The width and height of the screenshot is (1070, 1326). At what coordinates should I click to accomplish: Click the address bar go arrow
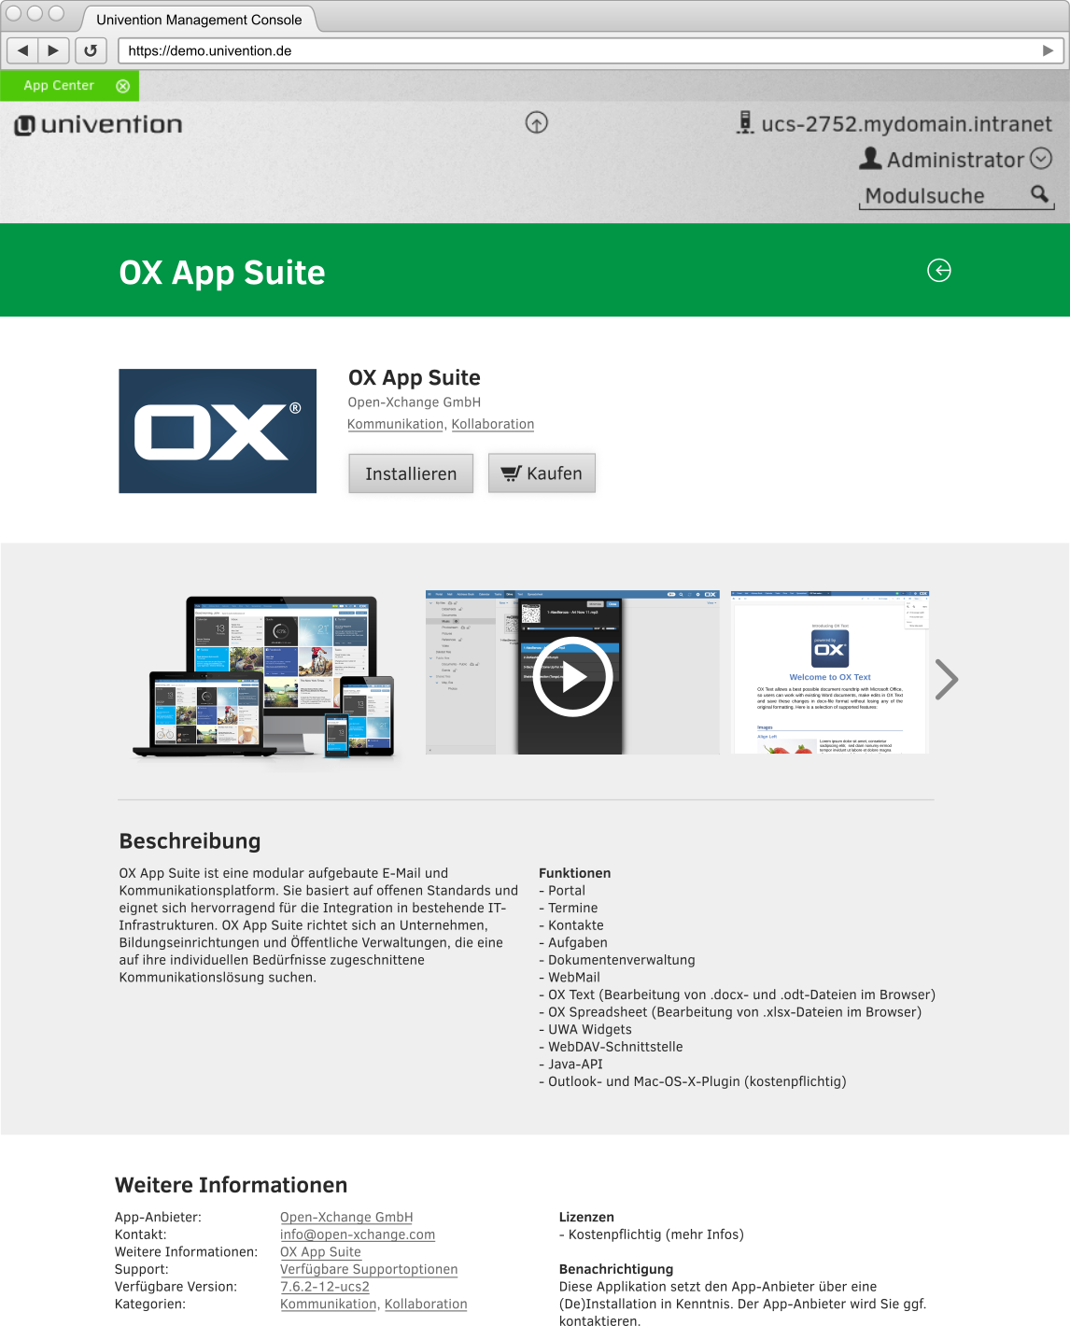(x=1048, y=50)
